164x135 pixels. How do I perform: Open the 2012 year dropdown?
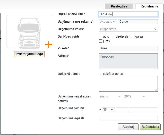pyautogui.click(x=134, y=96)
